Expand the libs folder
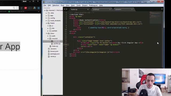Screen dimensions: 171x96 point(48,28)
